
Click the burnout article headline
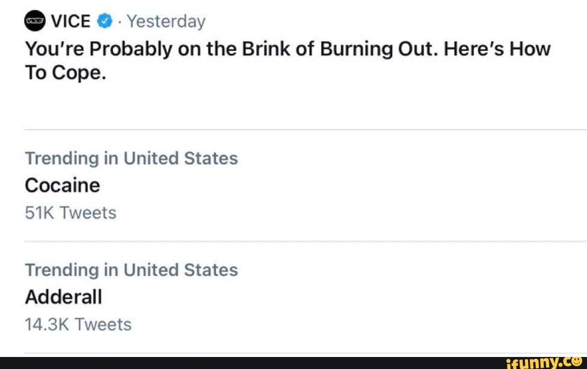tap(287, 60)
